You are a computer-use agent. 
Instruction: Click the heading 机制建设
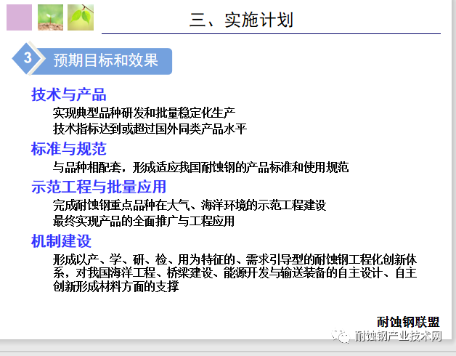tap(61, 241)
